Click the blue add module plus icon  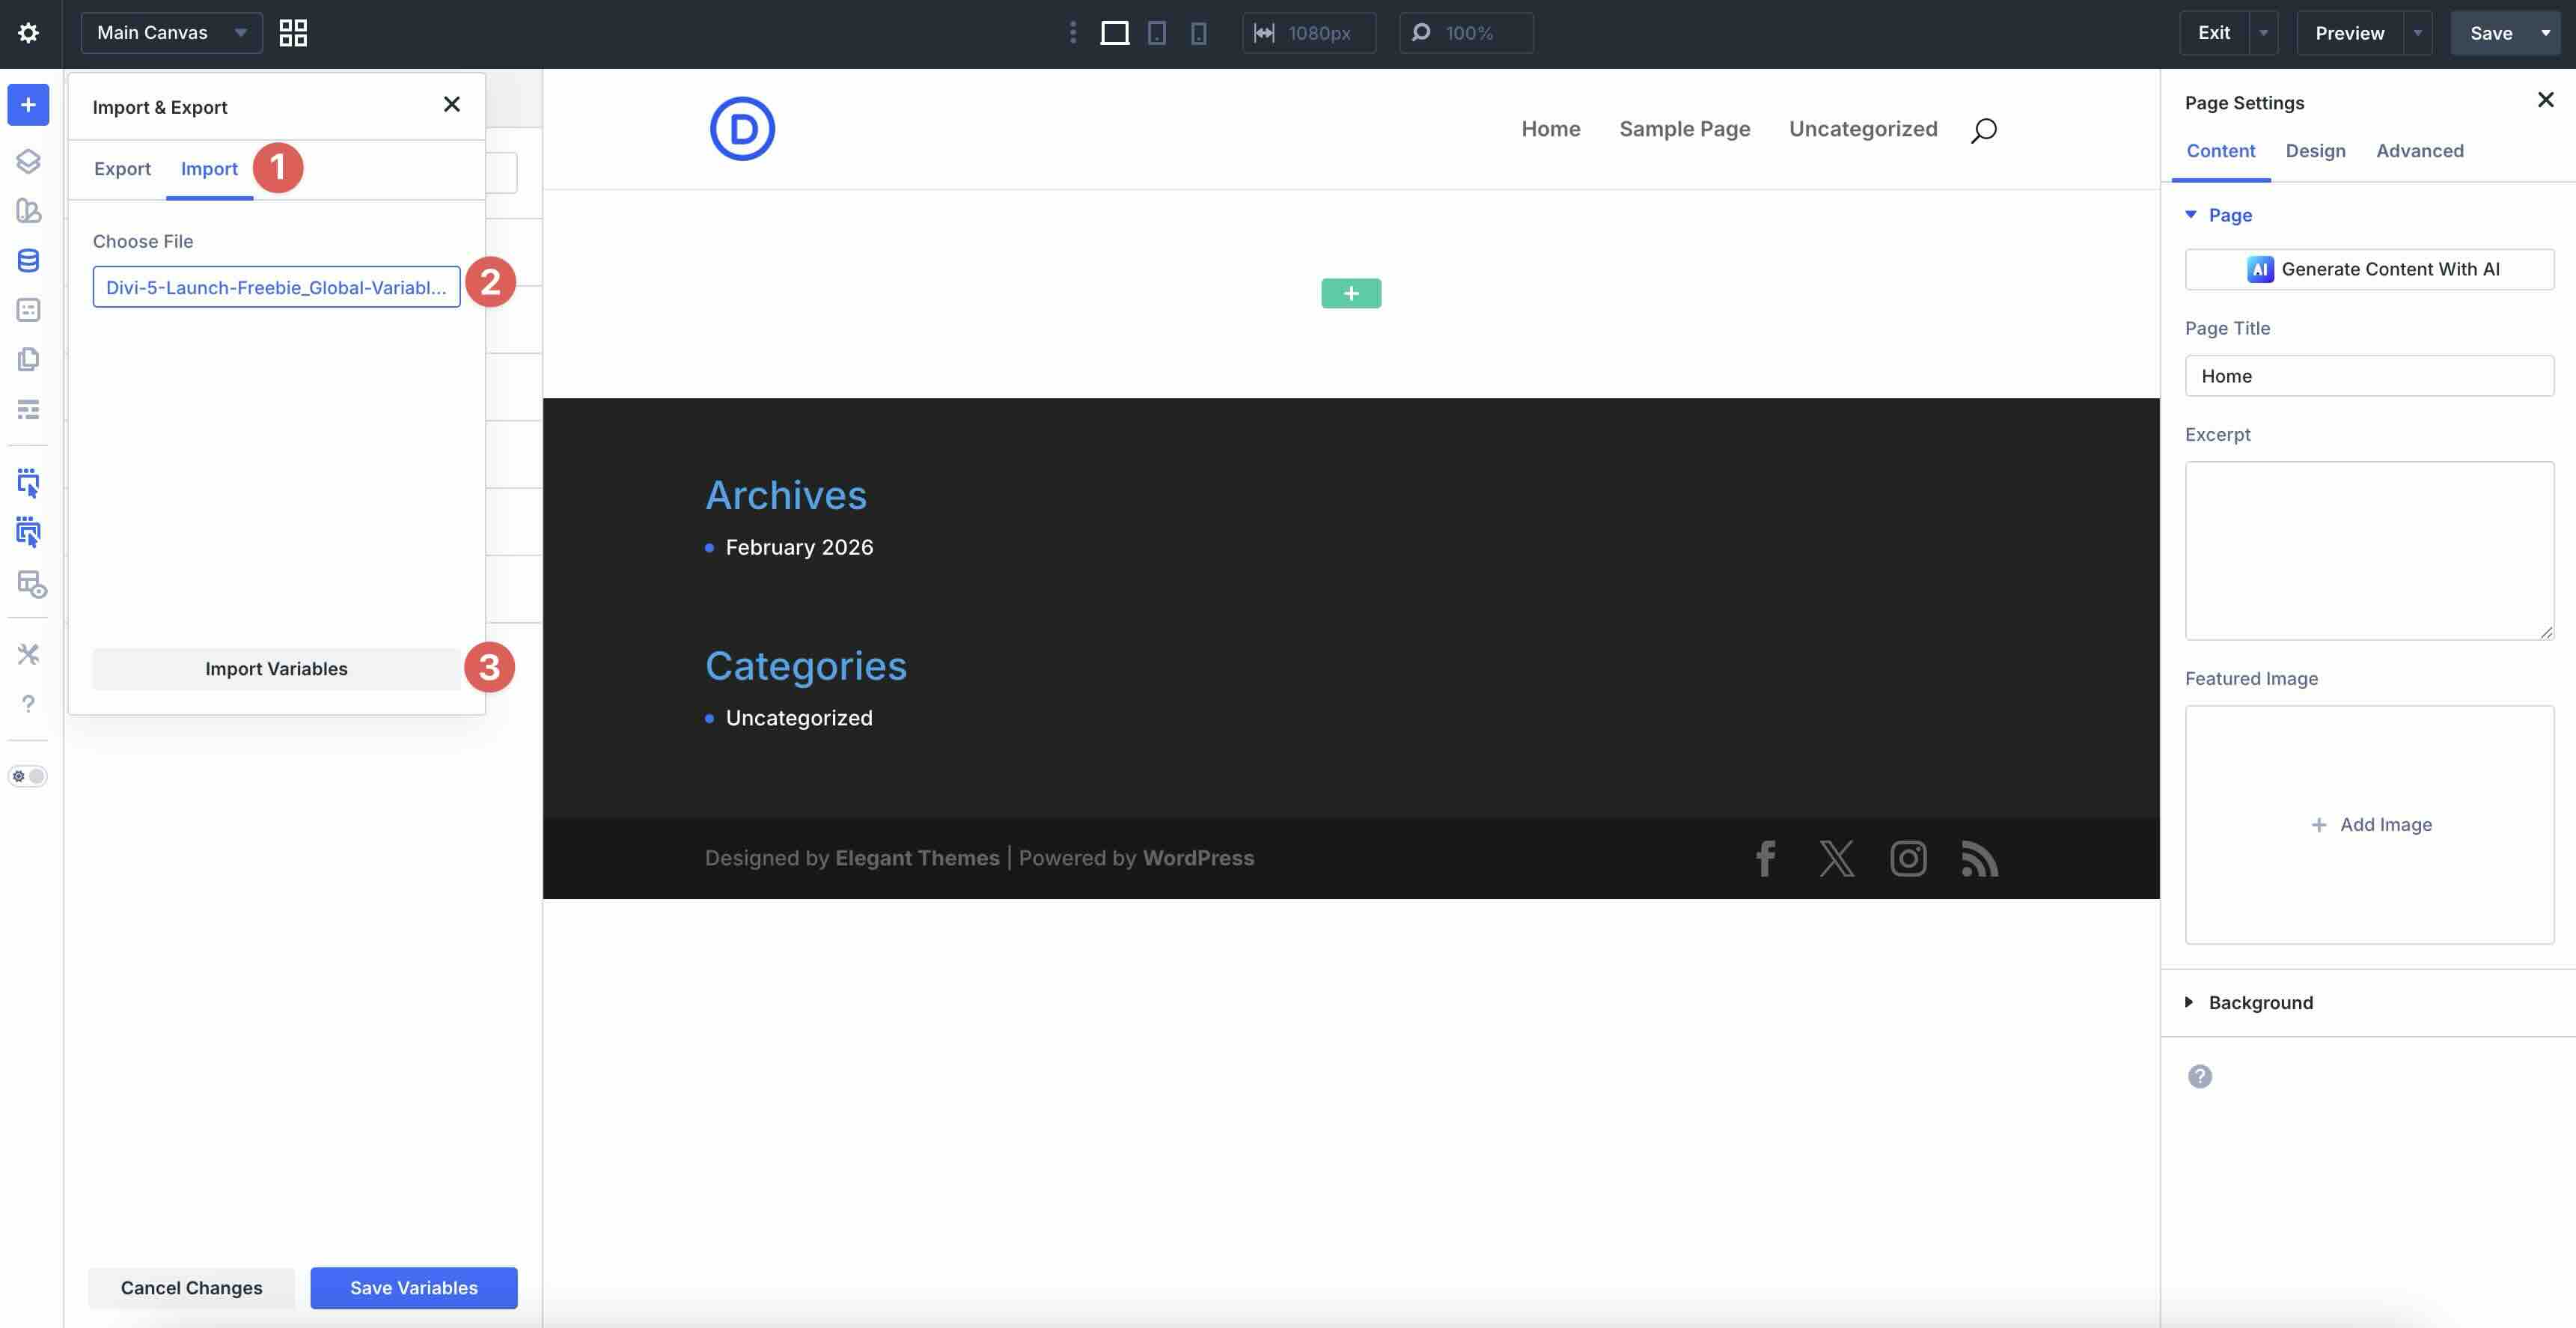[x=28, y=105]
